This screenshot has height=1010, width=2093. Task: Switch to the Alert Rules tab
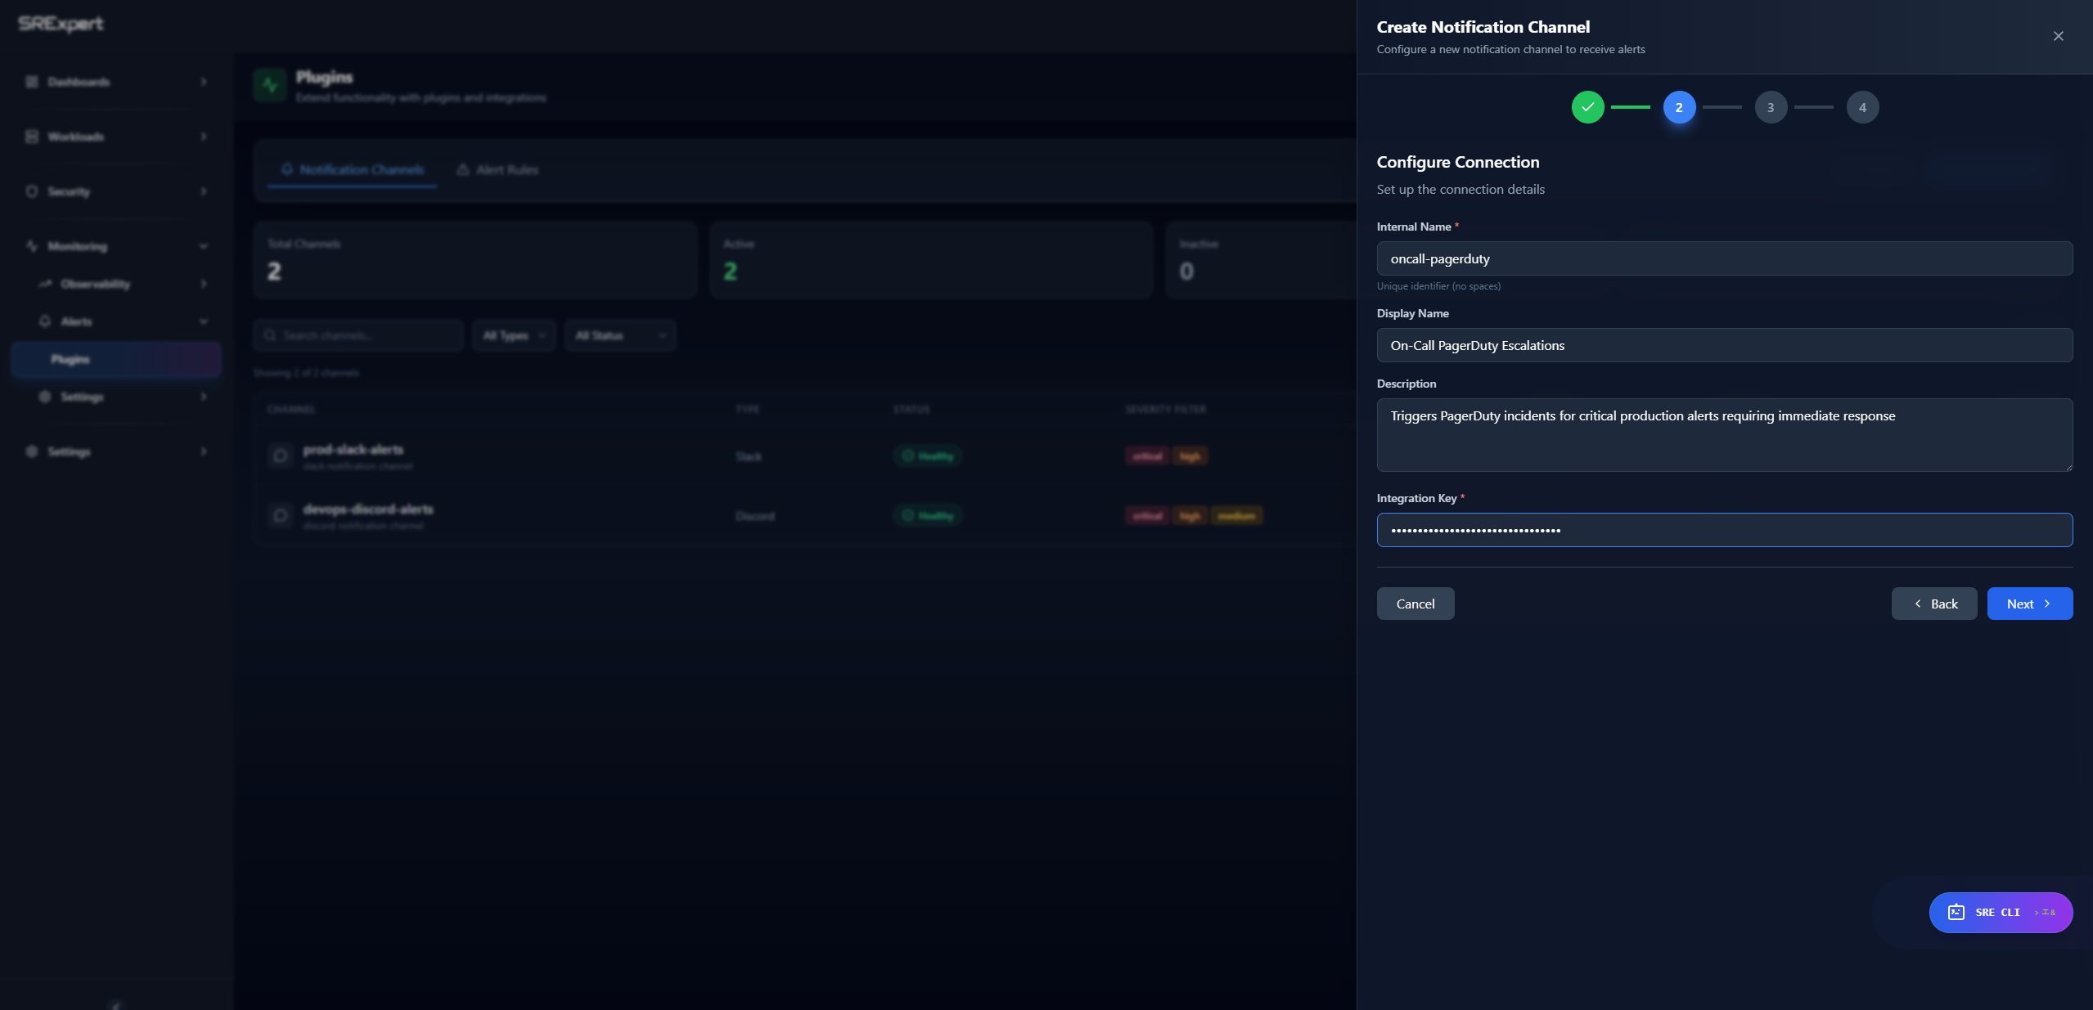(497, 169)
